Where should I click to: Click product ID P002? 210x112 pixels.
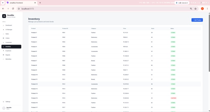click(x=64, y=37)
